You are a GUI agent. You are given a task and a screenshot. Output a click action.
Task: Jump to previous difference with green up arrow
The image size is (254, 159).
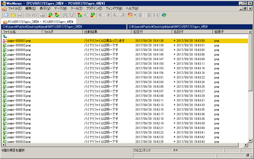tap(57, 15)
